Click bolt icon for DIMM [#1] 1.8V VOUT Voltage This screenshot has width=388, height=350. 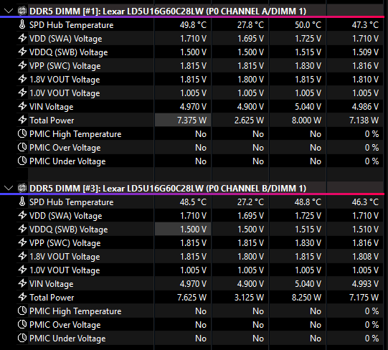22,79
